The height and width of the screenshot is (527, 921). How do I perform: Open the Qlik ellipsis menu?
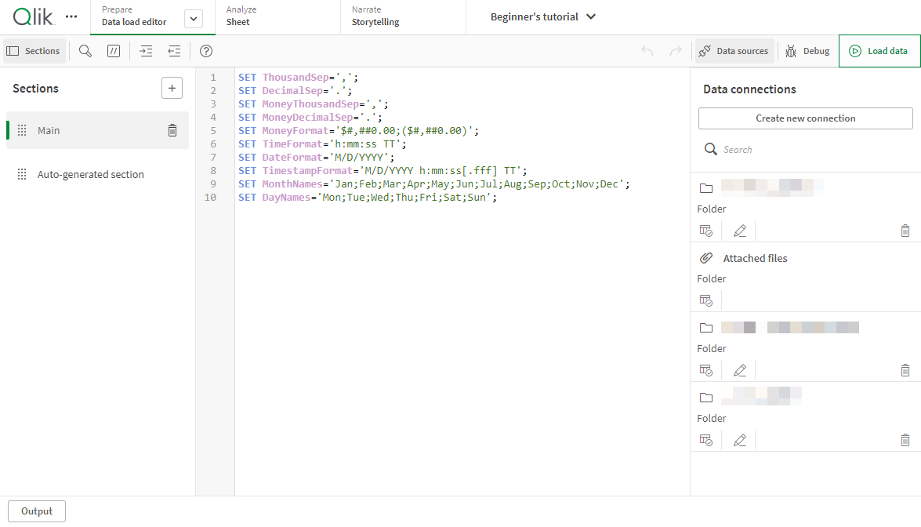tap(71, 16)
